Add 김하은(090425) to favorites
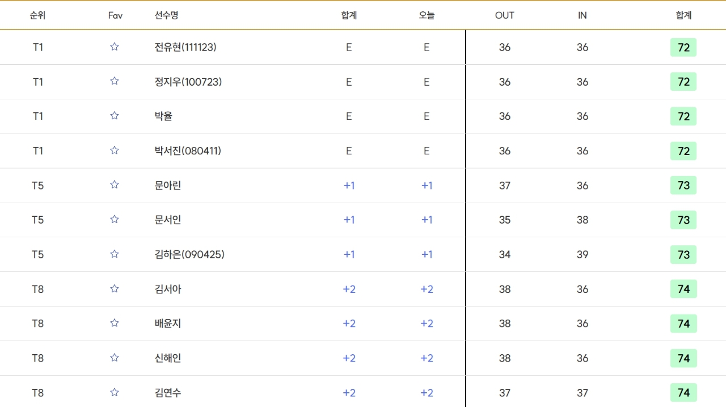Viewport: 726px width, 407px height. [x=115, y=254]
